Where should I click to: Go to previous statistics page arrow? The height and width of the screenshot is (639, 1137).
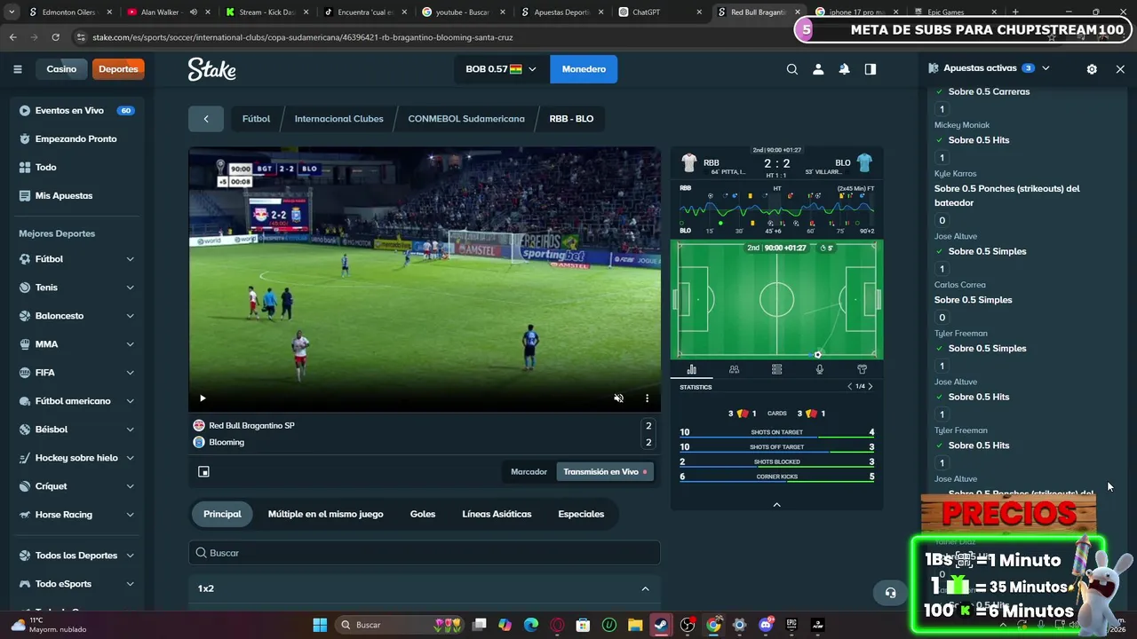(849, 386)
